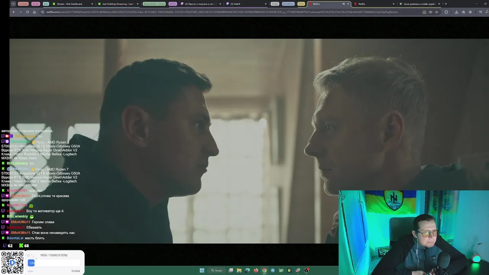489x275 pixels.
Task: Go forward in browser history
Action: point(21,12)
